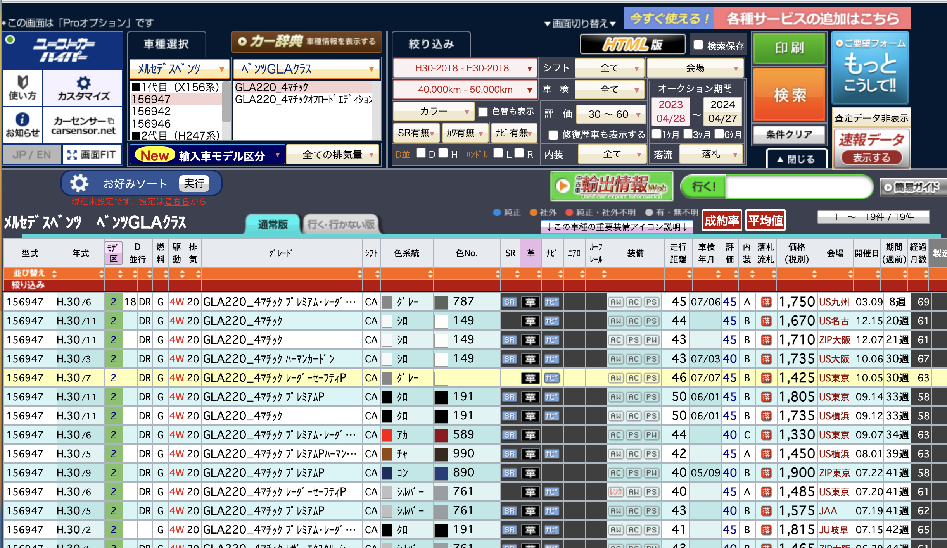Toggle the ハンドル R checkbox

pyautogui.click(x=519, y=153)
